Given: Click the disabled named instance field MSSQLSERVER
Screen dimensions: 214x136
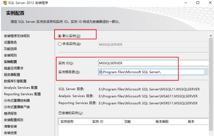Looking at the screenshot, I should [153, 44].
